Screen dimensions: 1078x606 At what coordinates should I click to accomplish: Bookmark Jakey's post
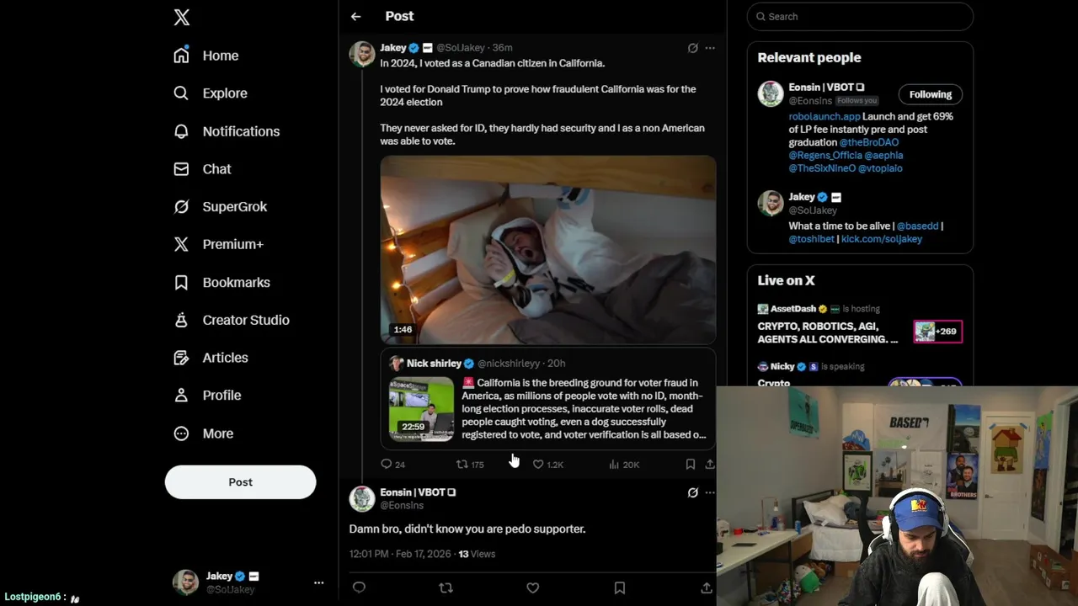690,464
